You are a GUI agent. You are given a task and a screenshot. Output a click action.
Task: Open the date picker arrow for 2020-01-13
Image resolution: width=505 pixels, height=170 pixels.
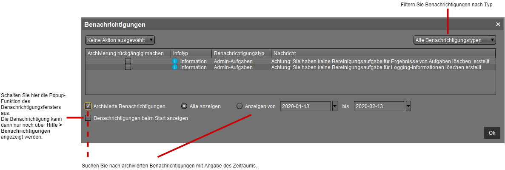pyautogui.click(x=334, y=106)
